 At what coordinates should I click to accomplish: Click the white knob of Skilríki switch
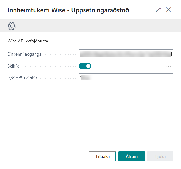pos(88,66)
